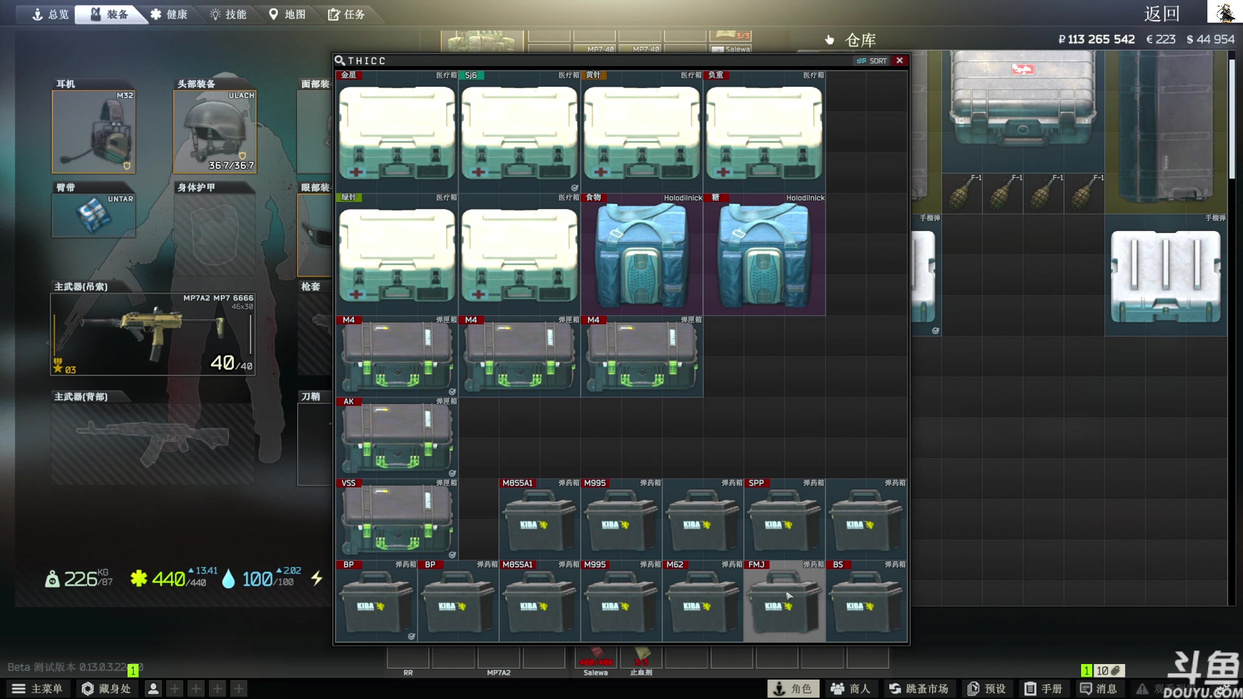Image resolution: width=1243 pixels, height=699 pixels.
Task: Click the 食物 Holodilnick cooler bag
Action: [x=641, y=256]
